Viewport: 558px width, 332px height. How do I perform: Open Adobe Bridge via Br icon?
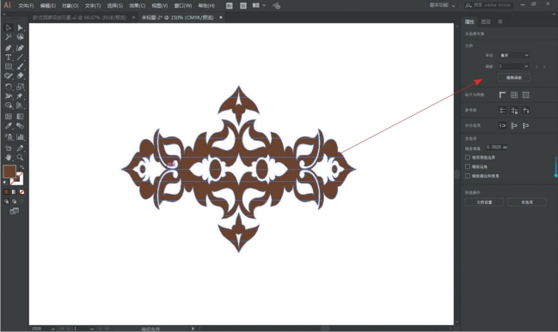pos(230,6)
